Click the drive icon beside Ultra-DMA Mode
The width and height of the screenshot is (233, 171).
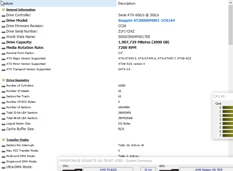3,167
